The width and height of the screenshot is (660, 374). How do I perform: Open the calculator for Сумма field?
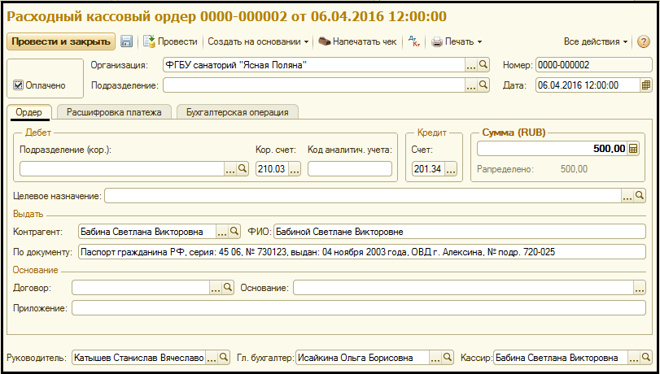tap(633, 149)
